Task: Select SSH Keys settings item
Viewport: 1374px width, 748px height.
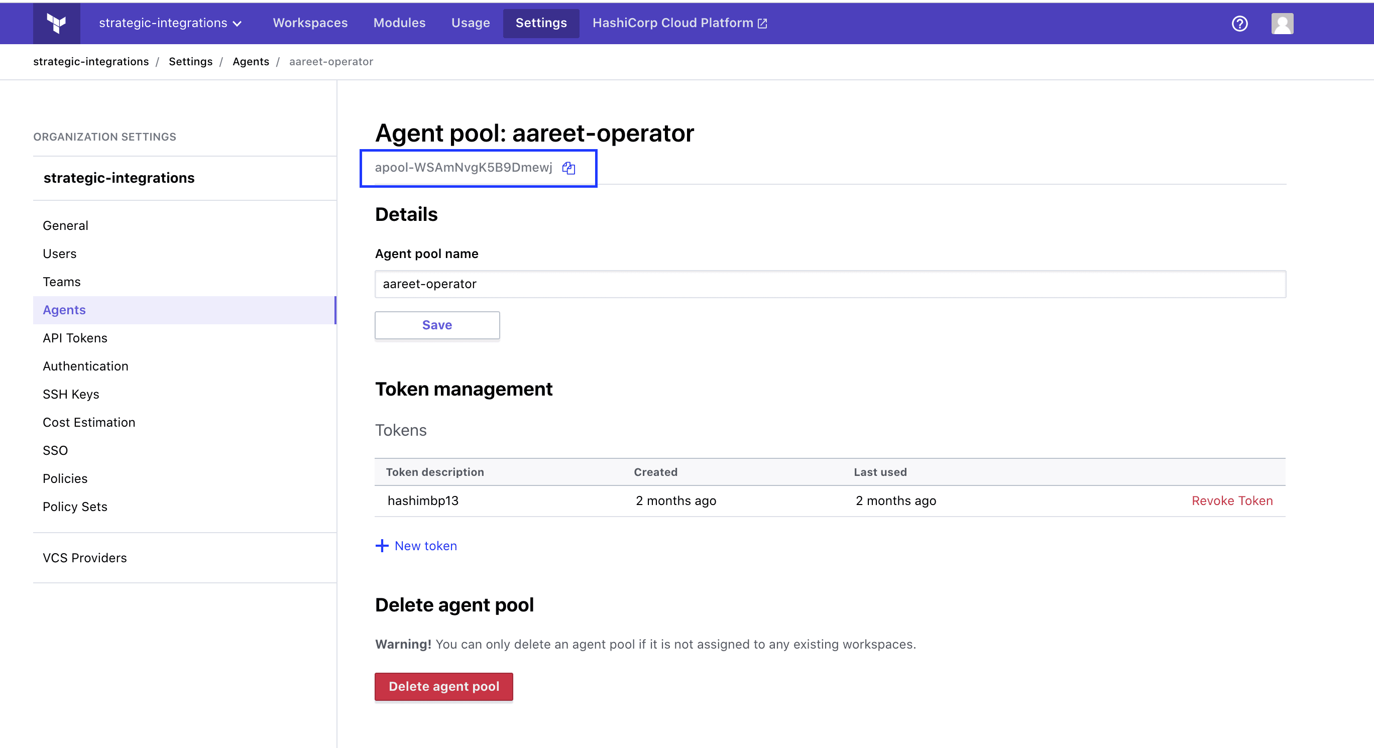Action: tap(71, 394)
